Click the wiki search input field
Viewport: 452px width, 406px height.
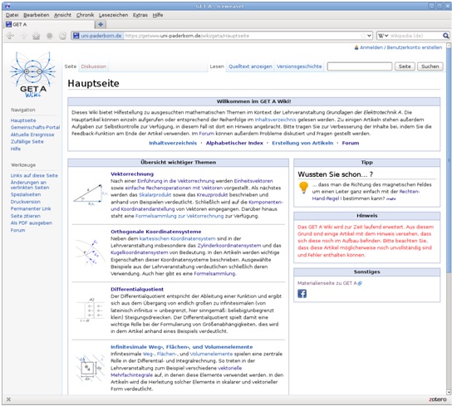pyautogui.click(x=360, y=66)
